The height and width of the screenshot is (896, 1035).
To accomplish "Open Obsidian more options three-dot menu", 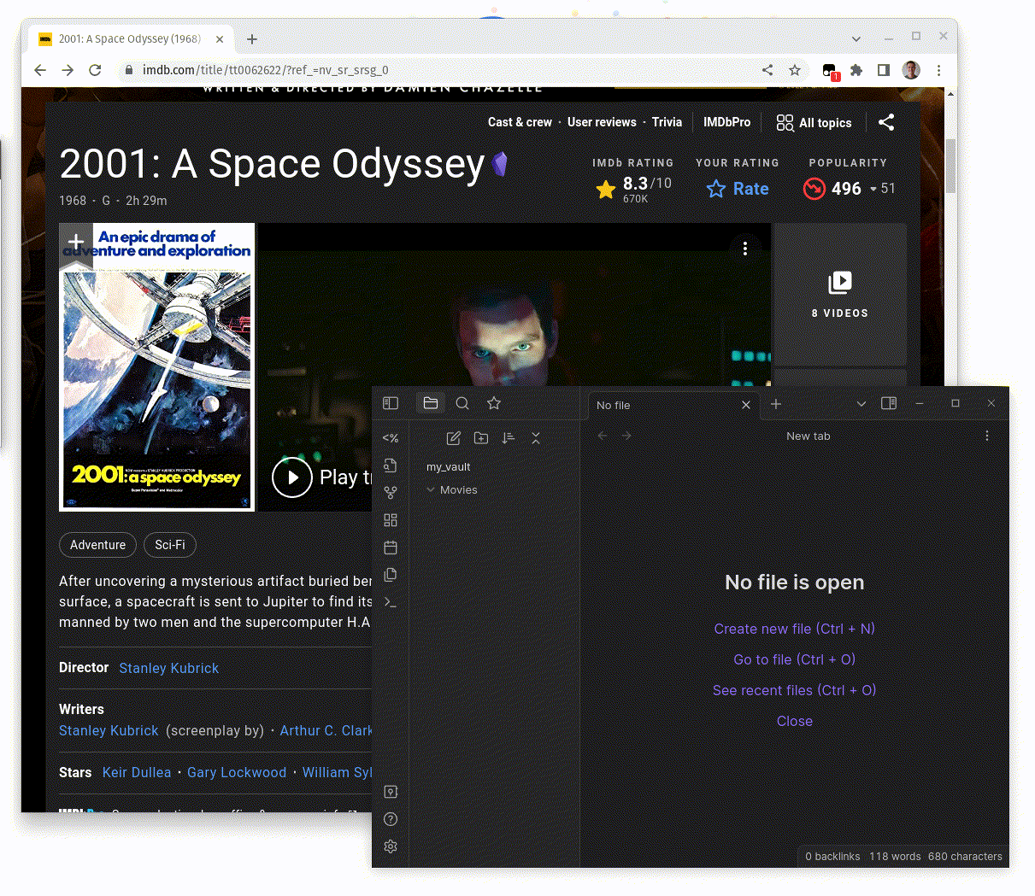I will point(987,436).
